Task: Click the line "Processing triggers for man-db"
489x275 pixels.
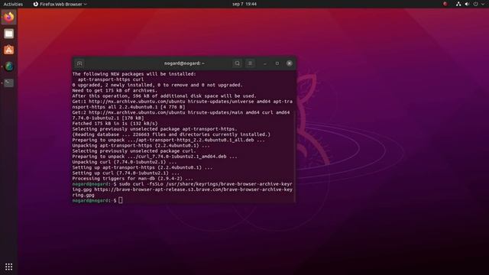Action: (x=132, y=178)
